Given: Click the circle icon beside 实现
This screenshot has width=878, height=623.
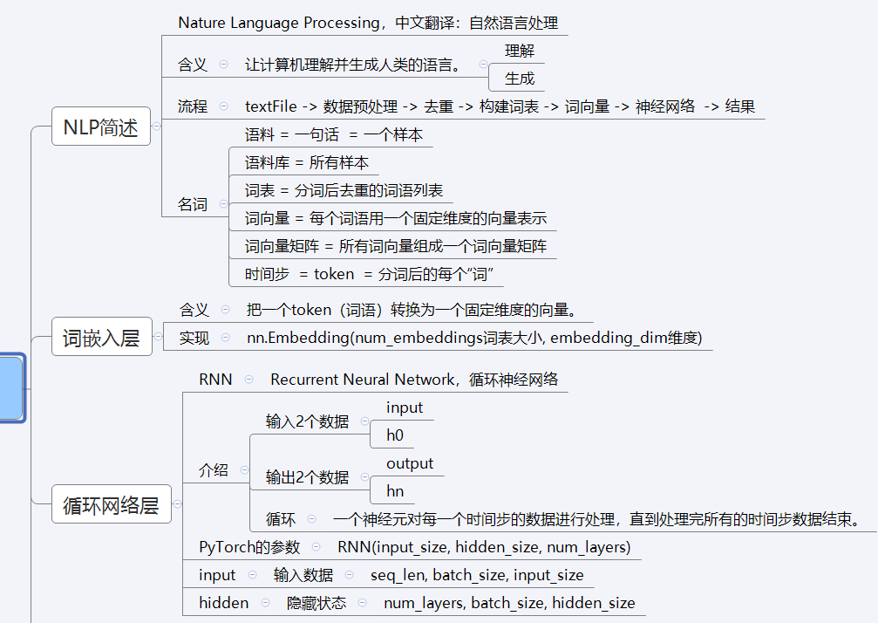Looking at the screenshot, I should pos(224,337).
